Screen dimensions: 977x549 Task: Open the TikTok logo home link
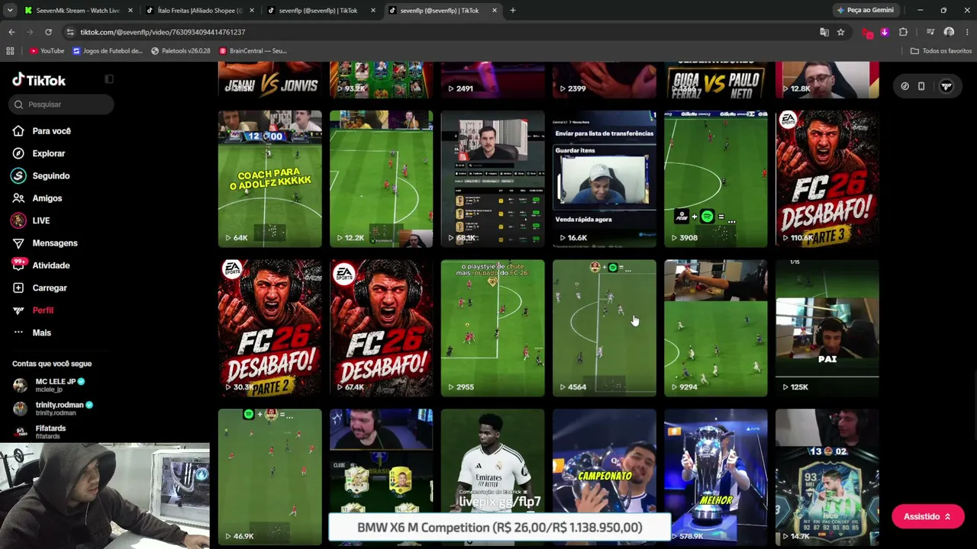coord(39,80)
